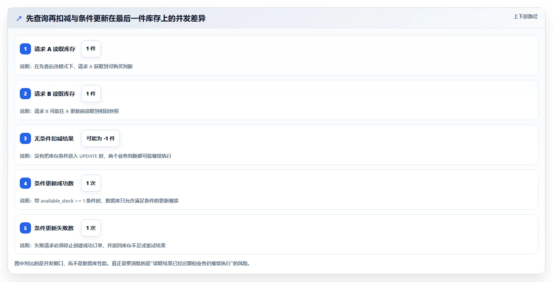Click the 无条件扣减结果 label
This screenshot has height=282, width=553.
tap(54, 138)
